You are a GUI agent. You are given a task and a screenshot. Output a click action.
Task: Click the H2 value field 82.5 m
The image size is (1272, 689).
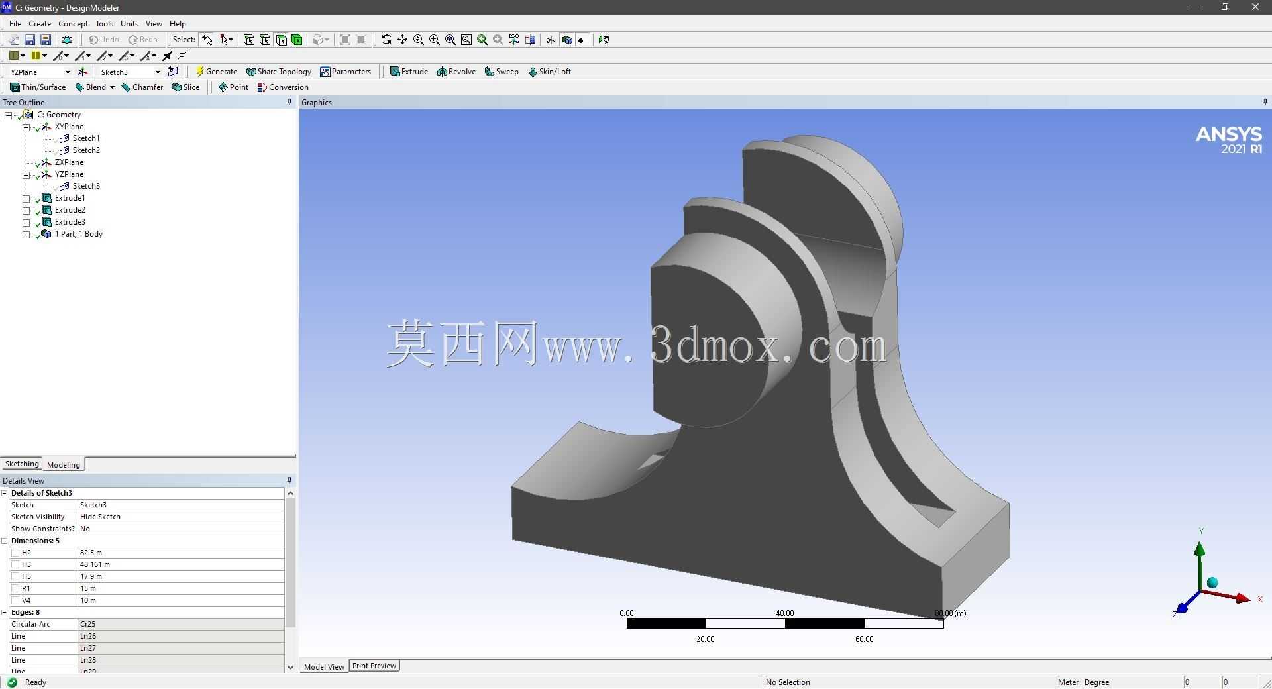181,553
